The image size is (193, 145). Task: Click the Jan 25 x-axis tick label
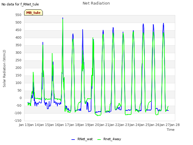tap(144, 125)
